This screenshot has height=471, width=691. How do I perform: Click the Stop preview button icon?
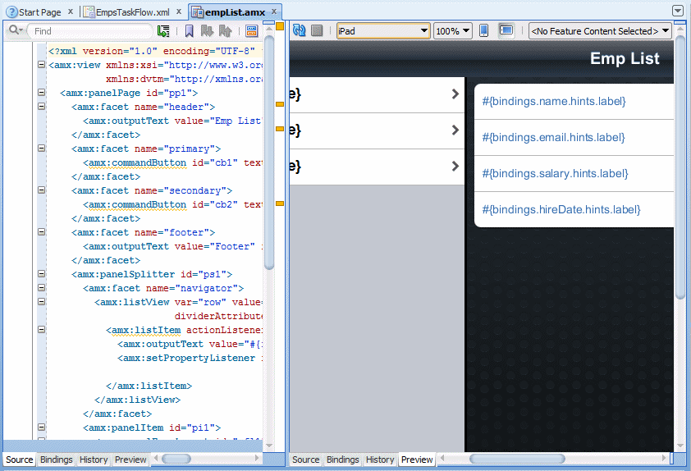[317, 31]
